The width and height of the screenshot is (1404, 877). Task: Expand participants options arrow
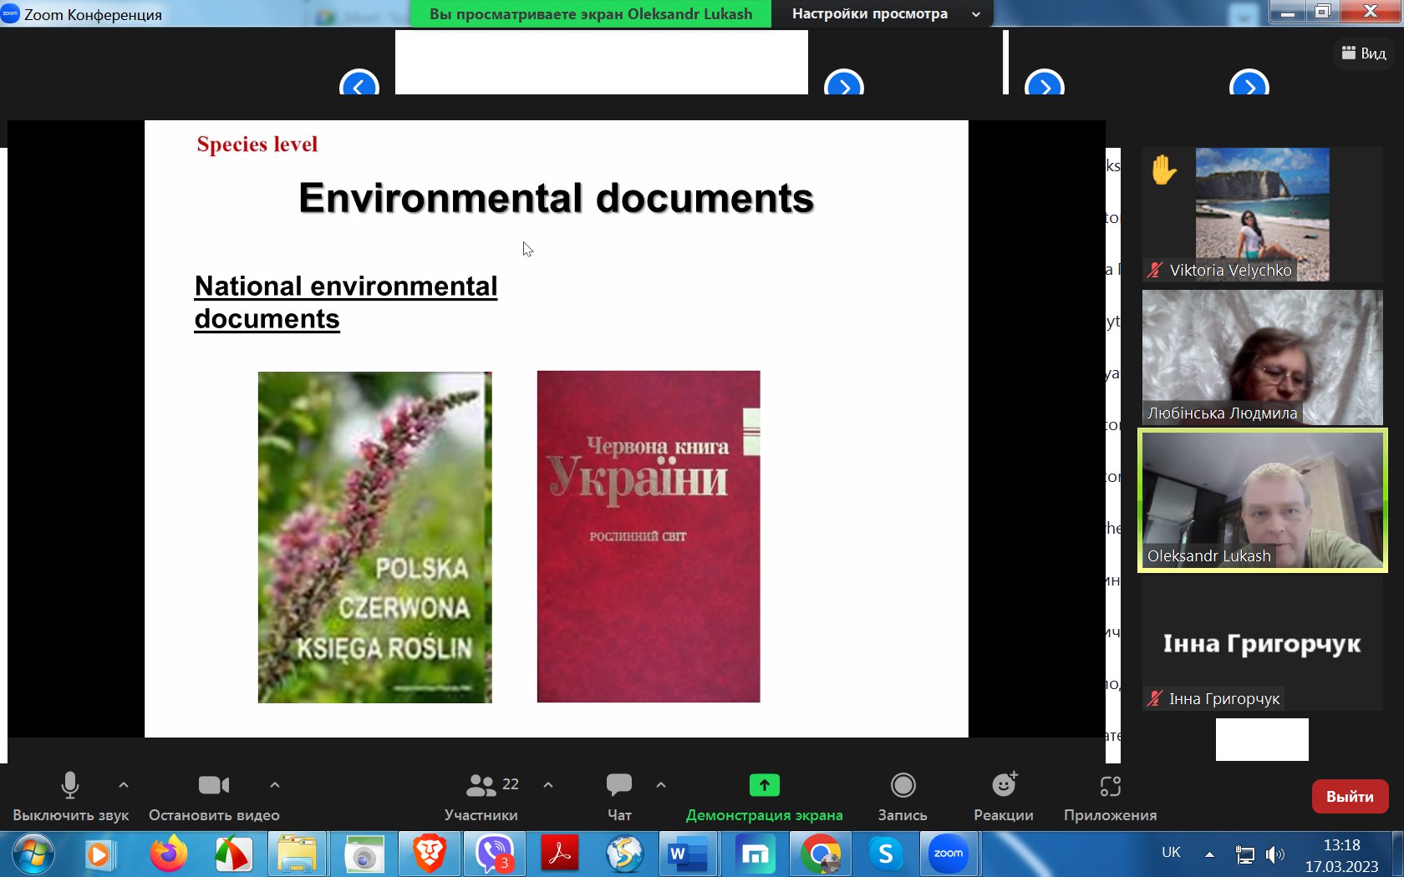[548, 785]
